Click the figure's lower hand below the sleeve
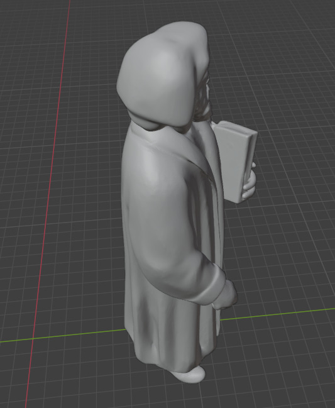This screenshot has height=408, width=335. click(225, 294)
